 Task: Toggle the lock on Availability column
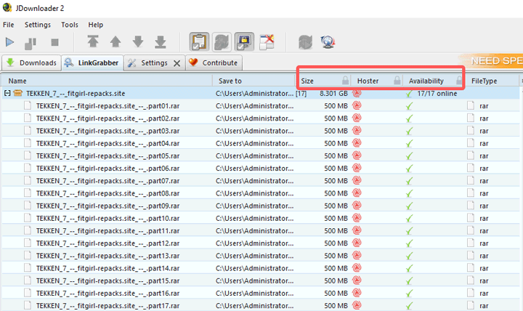tap(459, 81)
